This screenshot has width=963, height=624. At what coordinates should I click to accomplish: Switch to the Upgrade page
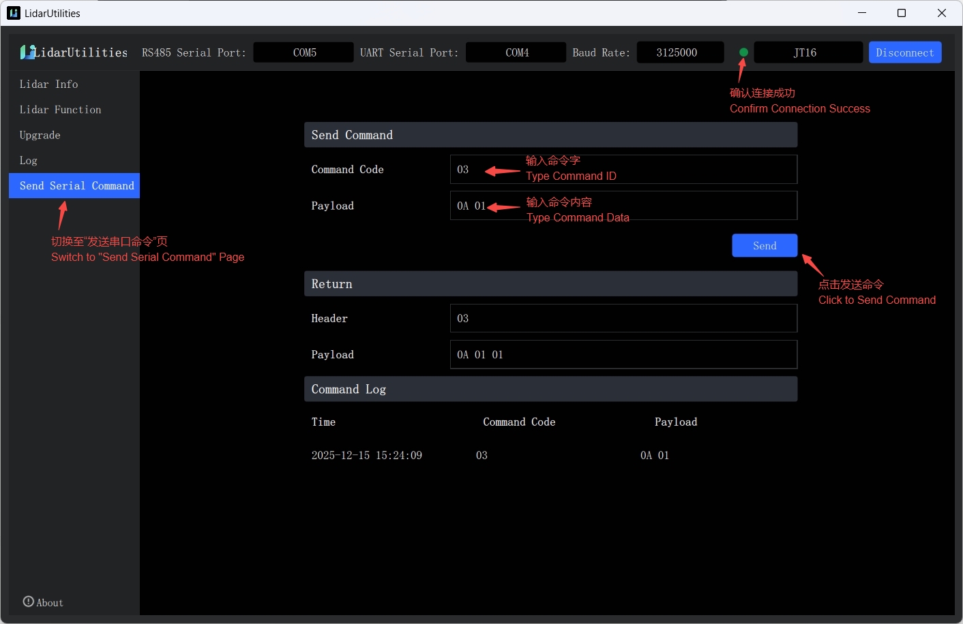pyautogui.click(x=40, y=135)
